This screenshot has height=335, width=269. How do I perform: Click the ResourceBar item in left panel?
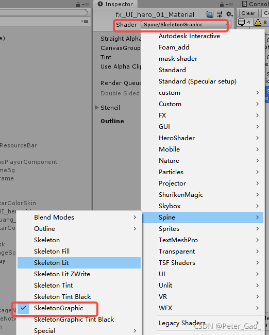[x=19, y=145]
